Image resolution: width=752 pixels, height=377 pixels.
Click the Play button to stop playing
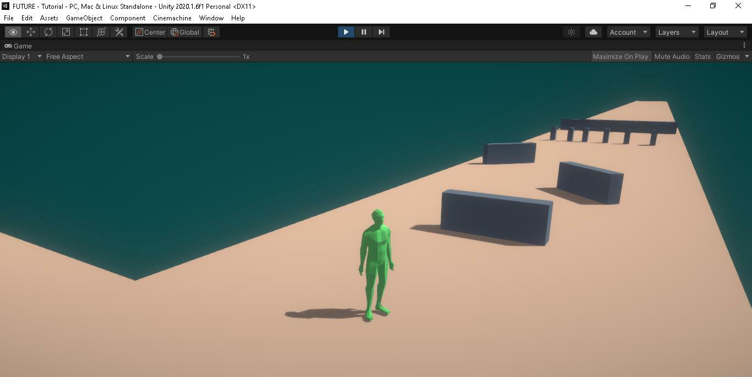pos(346,32)
